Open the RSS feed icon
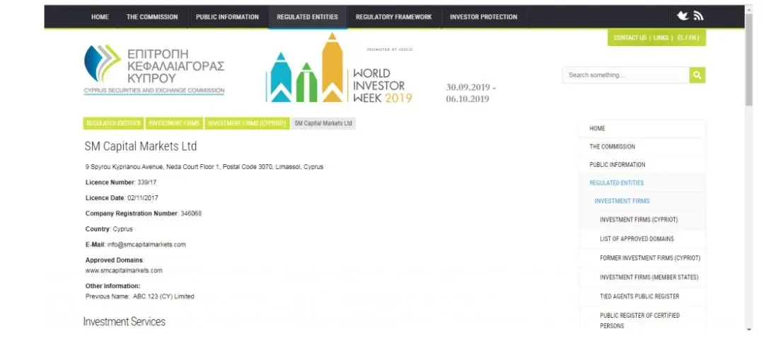Image resolution: width=764 pixels, height=363 pixels. pyautogui.click(x=699, y=16)
